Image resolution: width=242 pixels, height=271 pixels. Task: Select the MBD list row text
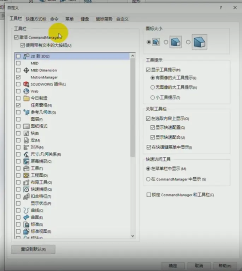pos(35,63)
